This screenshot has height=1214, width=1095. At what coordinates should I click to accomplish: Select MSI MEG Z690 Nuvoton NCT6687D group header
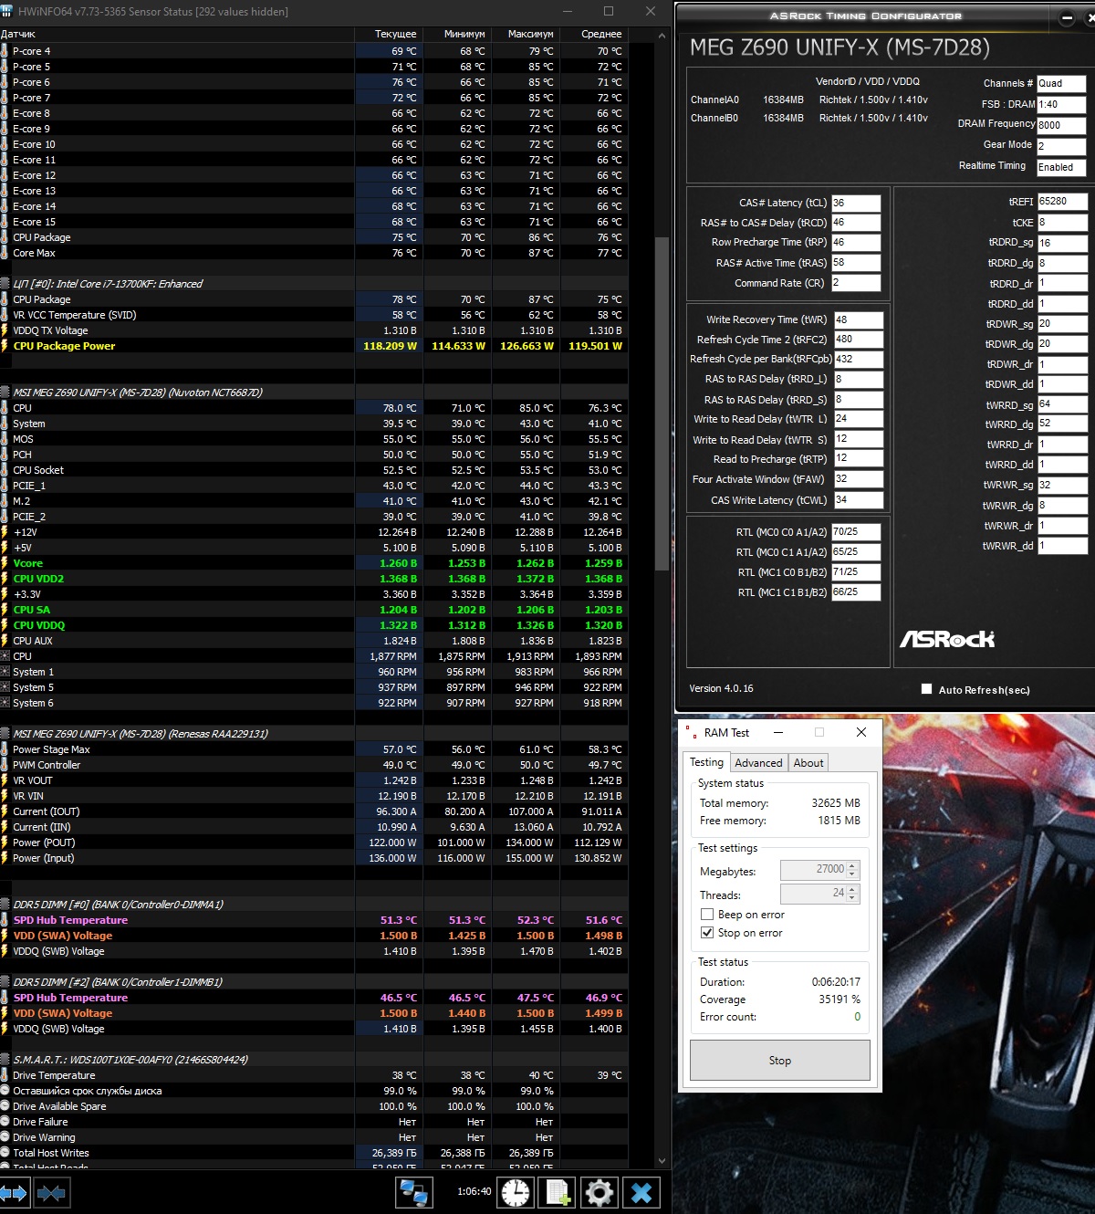click(314, 392)
